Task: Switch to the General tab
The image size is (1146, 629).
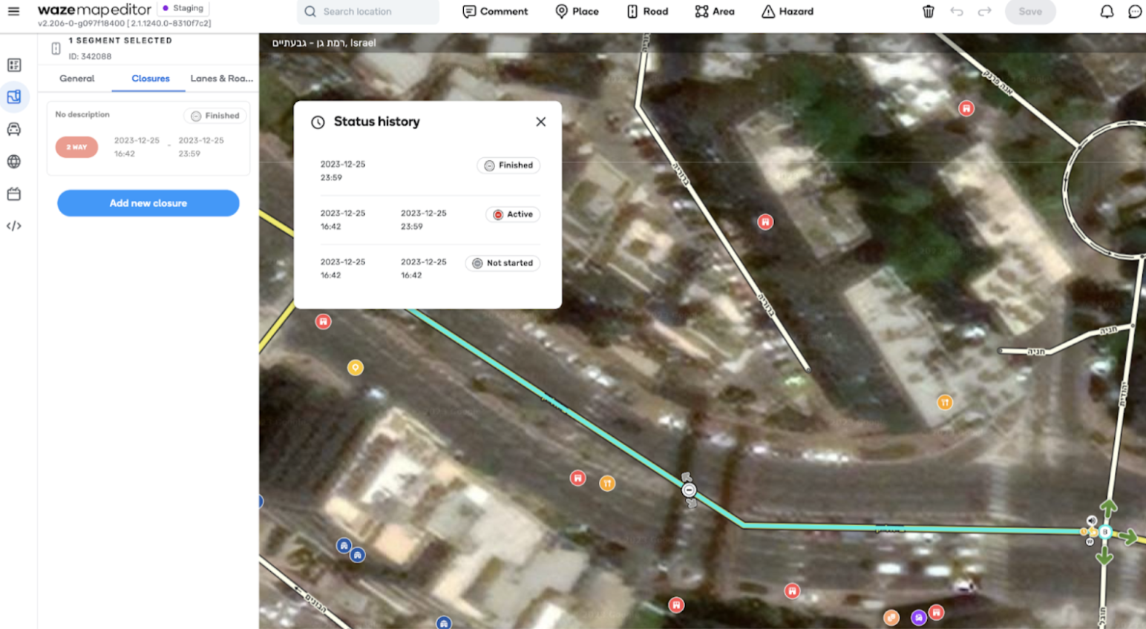Action: point(77,79)
